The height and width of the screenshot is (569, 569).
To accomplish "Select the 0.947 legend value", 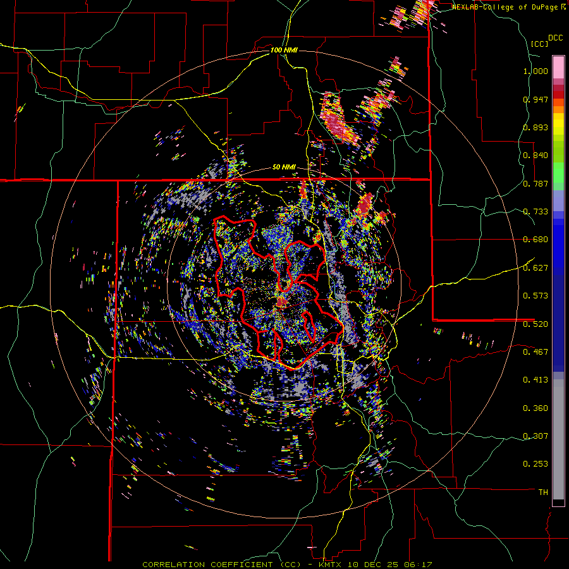I will point(535,99).
